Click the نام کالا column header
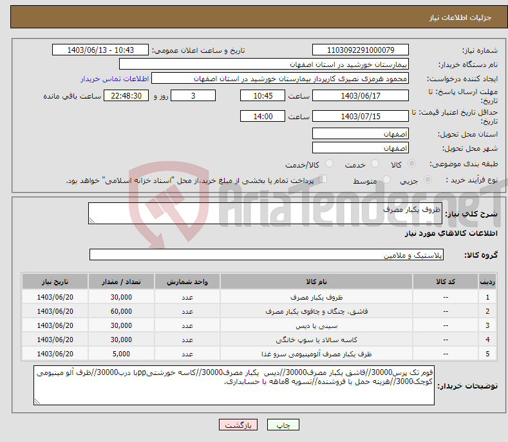 [x=316, y=282]
